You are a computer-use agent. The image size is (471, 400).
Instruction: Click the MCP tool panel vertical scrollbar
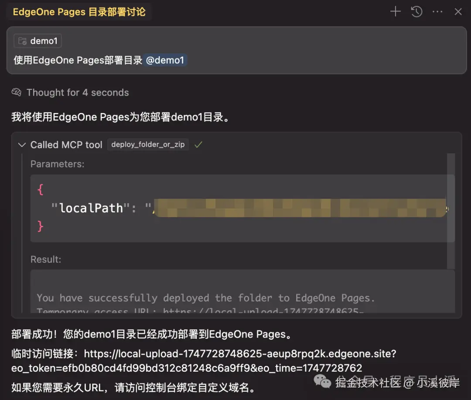click(x=451, y=211)
